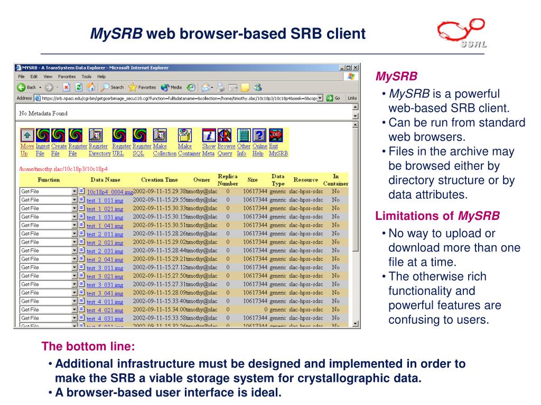Click the Go button beside the address bar
541x405 pixels.
[333, 98]
